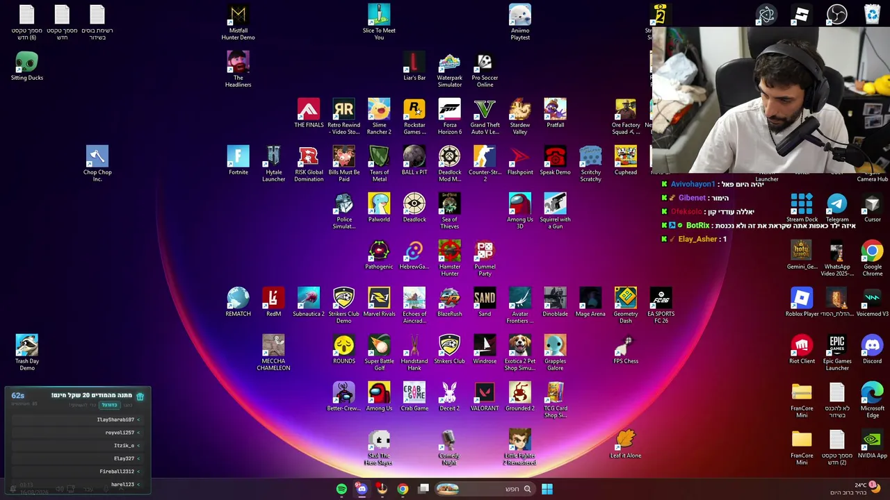Click the Windows Start button

point(547,489)
